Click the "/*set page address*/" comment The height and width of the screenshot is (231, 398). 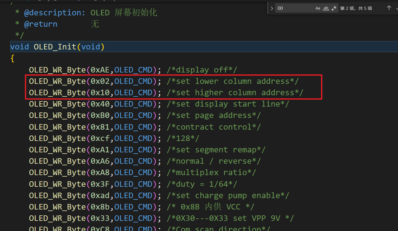(x=214, y=116)
